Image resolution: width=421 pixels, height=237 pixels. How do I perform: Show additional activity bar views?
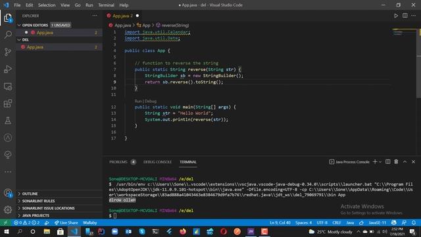coord(8,172)
